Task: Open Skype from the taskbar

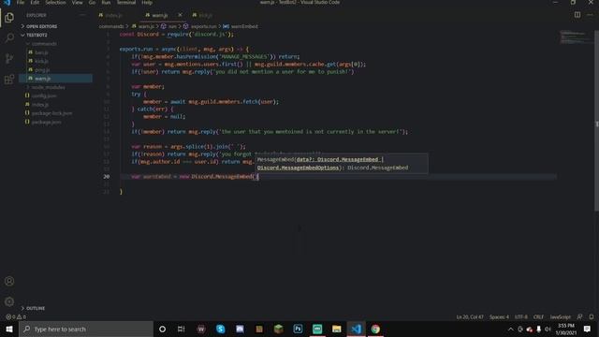Action: click(x=221, y=329)
